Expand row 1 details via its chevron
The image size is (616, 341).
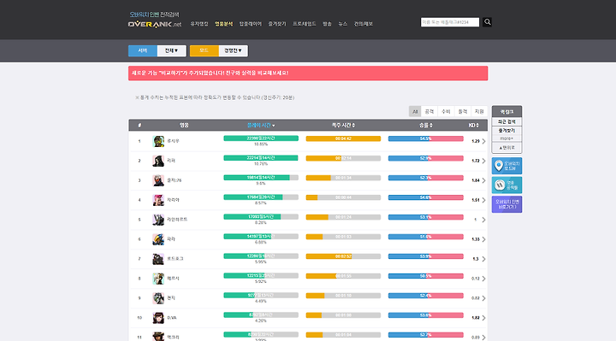(x=483, y=141)
